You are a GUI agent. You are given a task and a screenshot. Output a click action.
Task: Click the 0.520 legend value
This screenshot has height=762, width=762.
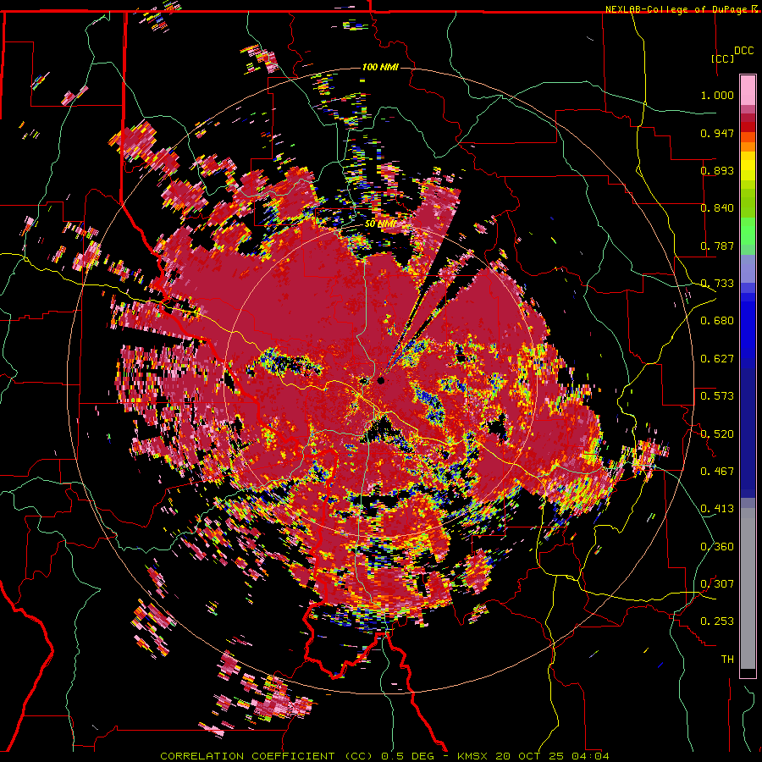click(717, 434)
